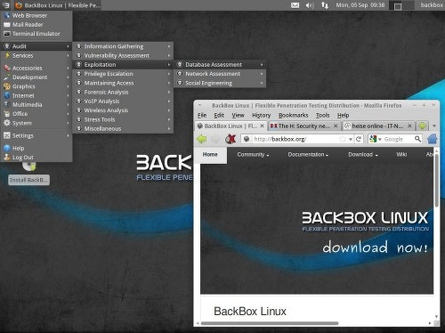Select Forensic Analysis menu entry
Screen dimensions: 445x333
123,92
